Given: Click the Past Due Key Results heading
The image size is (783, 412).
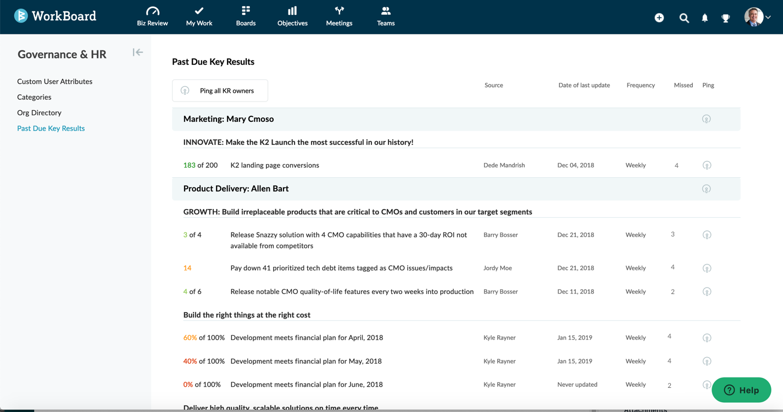Looking at the screenshot, I should (x=213, y=62).
